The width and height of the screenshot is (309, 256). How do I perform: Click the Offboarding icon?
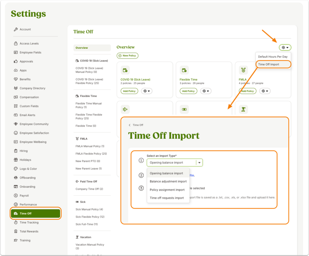pyautogui.click(x=16, y=178)
